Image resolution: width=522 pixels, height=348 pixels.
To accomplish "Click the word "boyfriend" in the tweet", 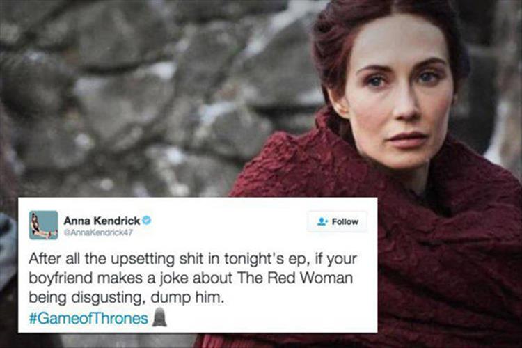I will coord(60,278).
